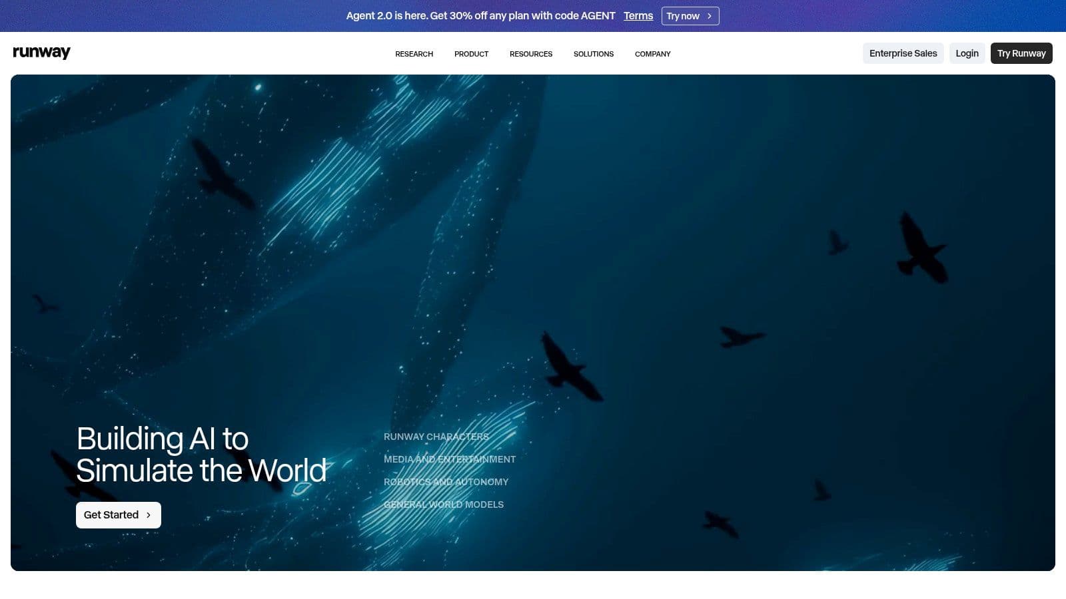The width and height of the screenshot is (1066, 599).
Task: Open the Research menu
Action: click(x=414, y=54)
